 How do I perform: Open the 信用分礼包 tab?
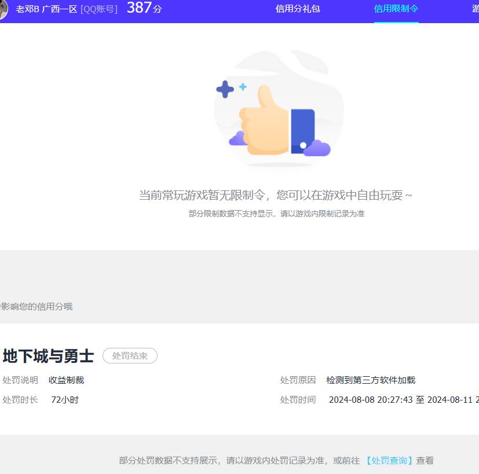tap(297, 9)
